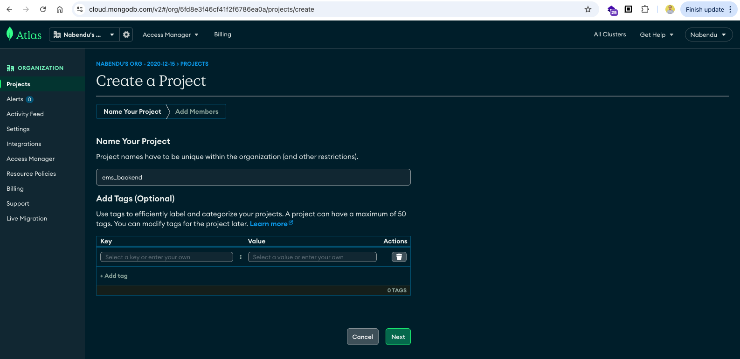Click the Key column header
Screen dimensions: 740x359
click(106, 241)
